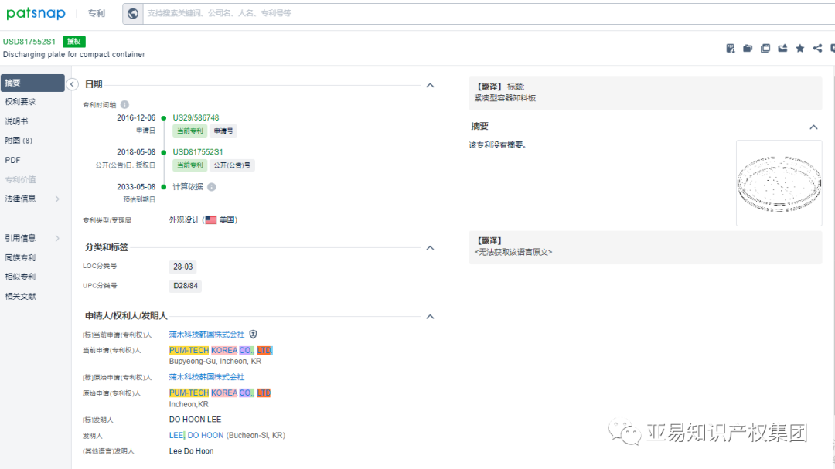Click inventor DO HOON link
The image size is (835, 469).
pyautogui.click(x=206, y=436)
